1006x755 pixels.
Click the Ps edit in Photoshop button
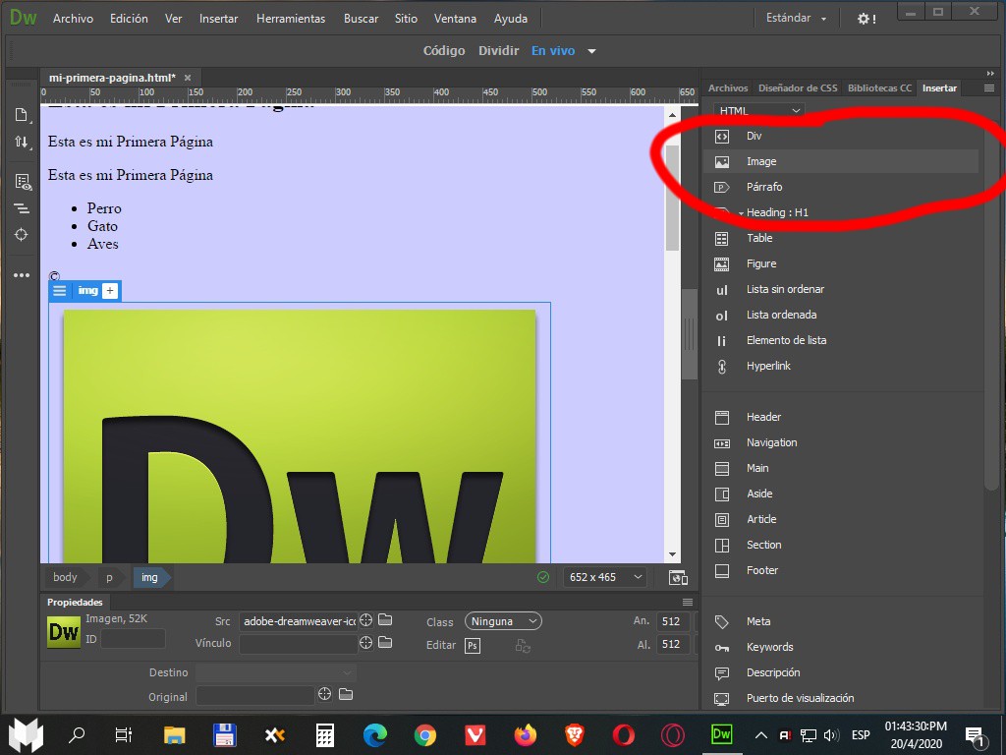(473, 645)
